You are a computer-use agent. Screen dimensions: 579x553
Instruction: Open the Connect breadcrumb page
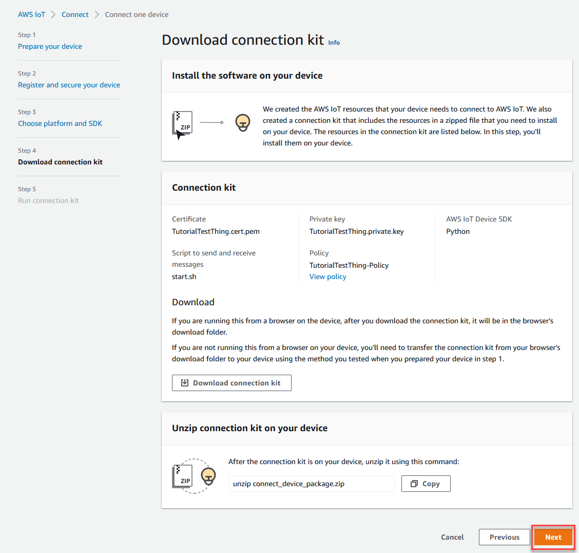point(75,14)
